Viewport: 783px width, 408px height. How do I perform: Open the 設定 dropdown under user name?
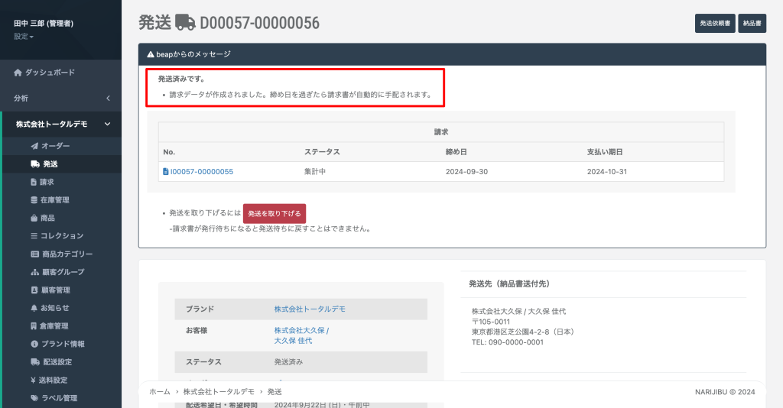coord(24,37)
